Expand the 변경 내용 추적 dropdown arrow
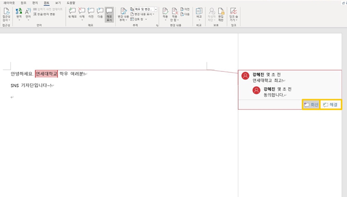The image size is (347, 197). pos(126,20)
